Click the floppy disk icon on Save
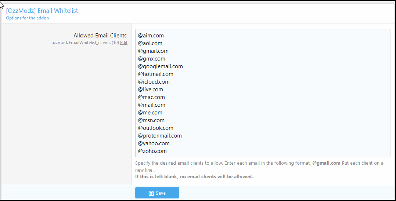The width and height of the screenshot is (396, 201). point(151,193)
